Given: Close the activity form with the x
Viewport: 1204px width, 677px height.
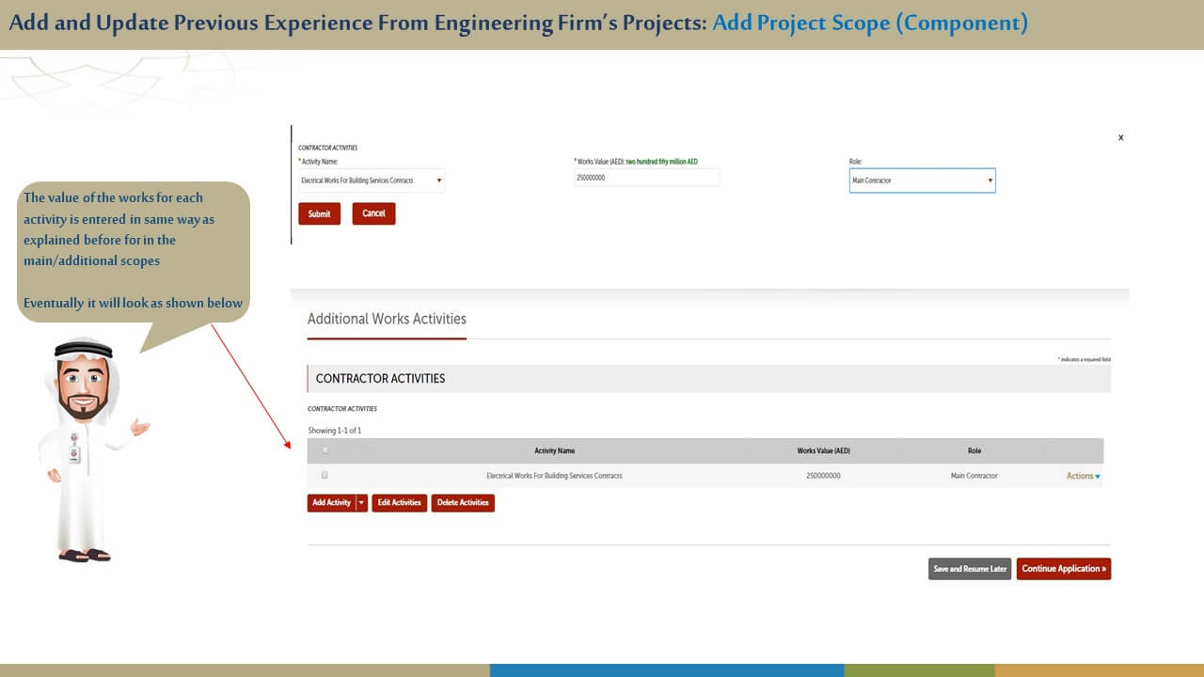Looking at the screenshot, I should click(x=1120, y=137).
